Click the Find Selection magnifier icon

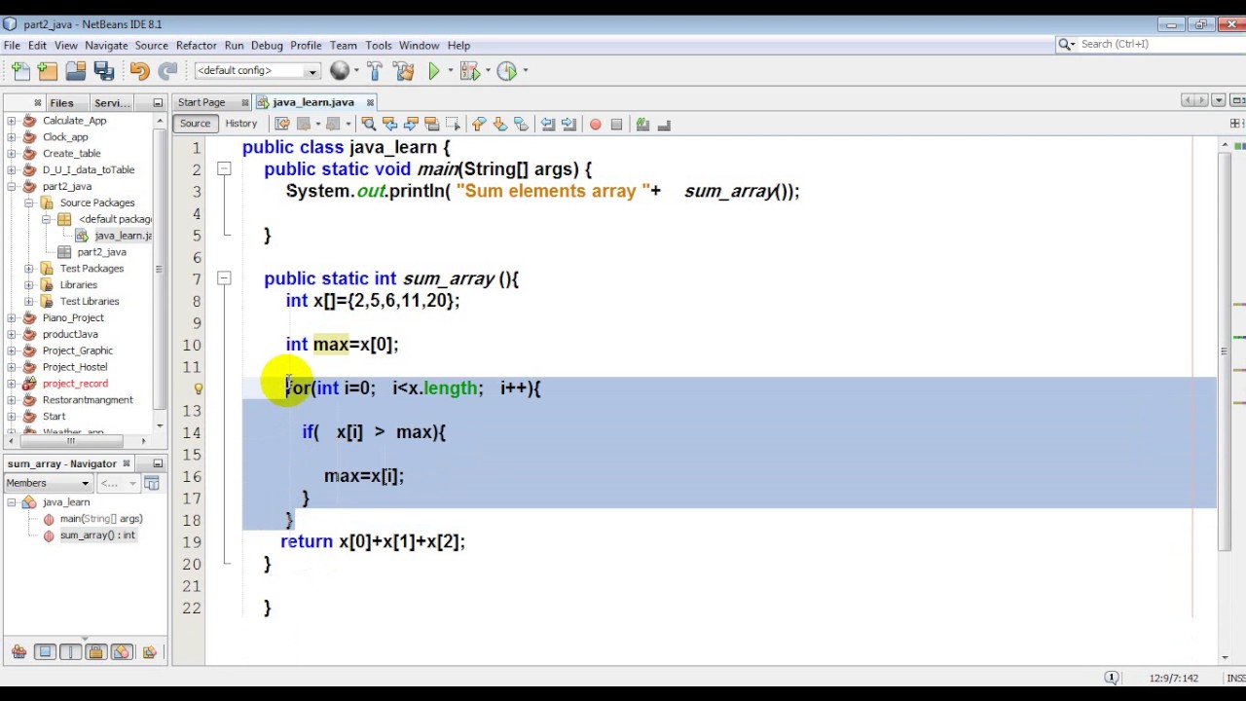[x=368, y=124]
